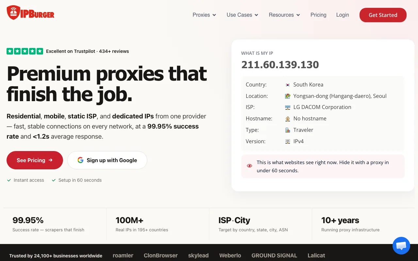Click the See Pricing button
Screen dimensions: 418x261
[x=35, y=160]
